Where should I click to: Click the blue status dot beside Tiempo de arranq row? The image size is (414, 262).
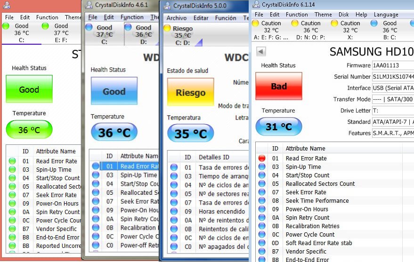(x=174, y=176)
